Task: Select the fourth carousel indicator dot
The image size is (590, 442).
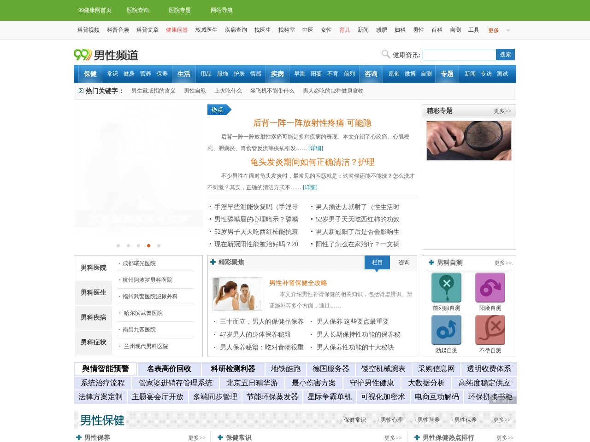Action: 148,245
